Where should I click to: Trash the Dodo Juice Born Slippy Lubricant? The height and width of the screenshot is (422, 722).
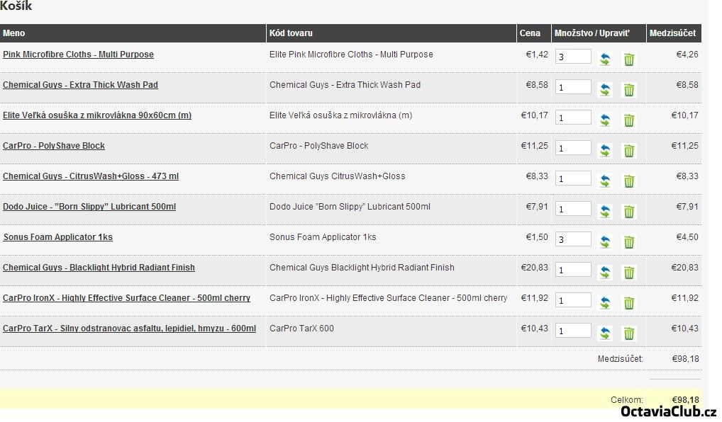628,212
